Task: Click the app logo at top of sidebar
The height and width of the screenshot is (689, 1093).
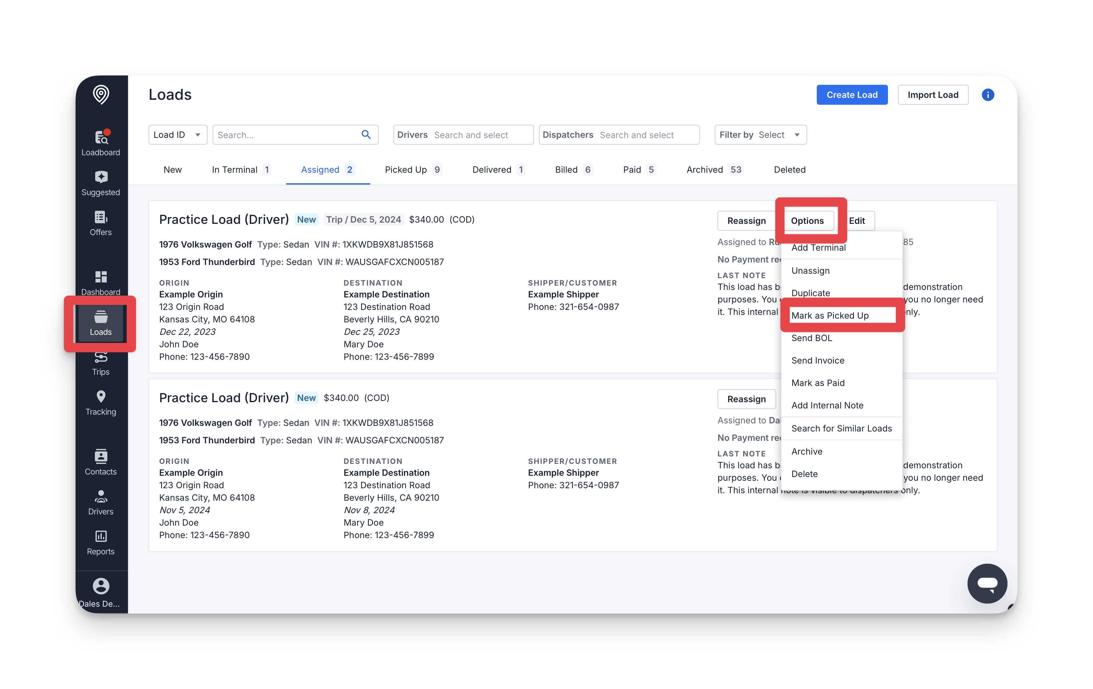Action: click(x=101, y=94)
